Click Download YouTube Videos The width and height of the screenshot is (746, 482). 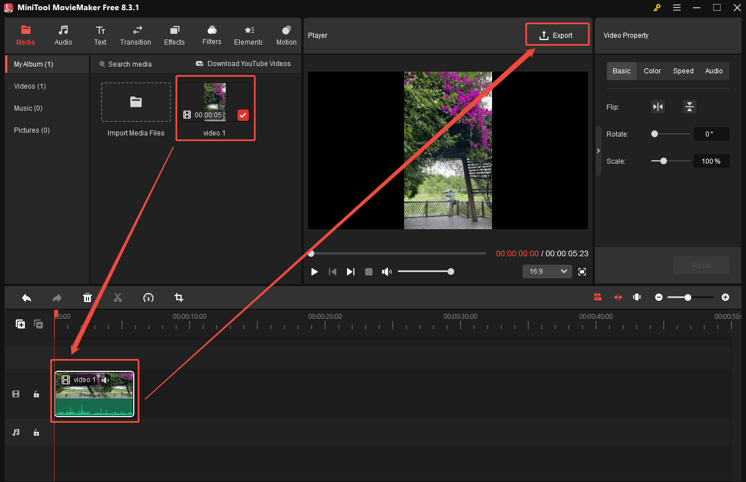tap(244, 64)
